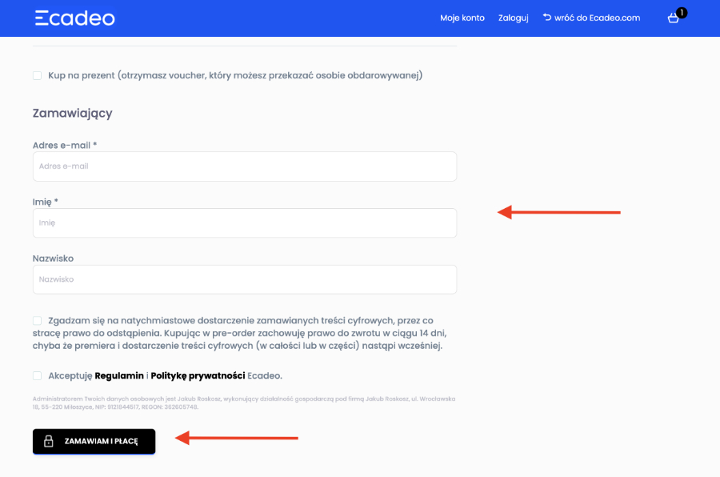Check the Akceptuję Regulamin checkbox

37,375
